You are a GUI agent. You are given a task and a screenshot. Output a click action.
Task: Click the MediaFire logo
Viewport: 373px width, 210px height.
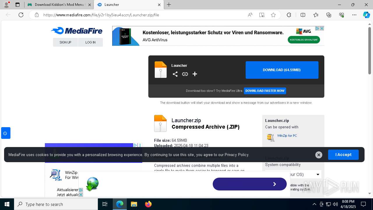[77, 31]
